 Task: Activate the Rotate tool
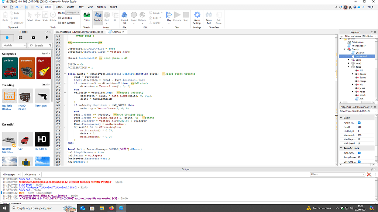pyautogui.click(x=53, y=17)
